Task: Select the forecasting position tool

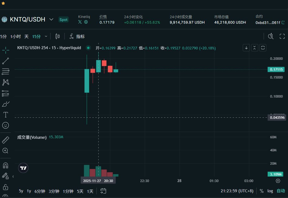Action: pyautogui.click(x=5, y=93)
